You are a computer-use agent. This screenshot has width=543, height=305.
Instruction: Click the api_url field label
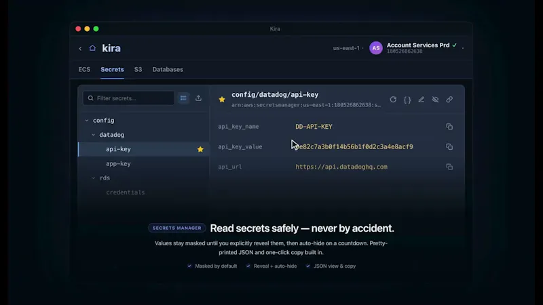pos(230,167)
